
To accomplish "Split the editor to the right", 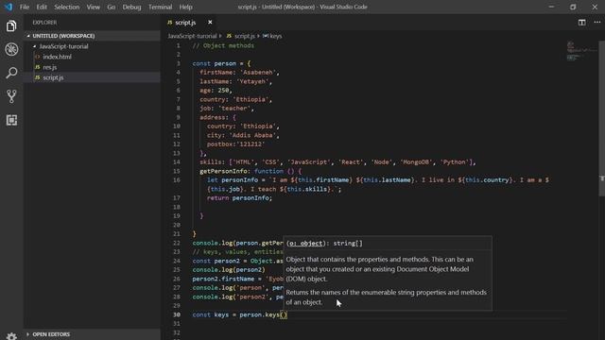I will click(582, 23).
